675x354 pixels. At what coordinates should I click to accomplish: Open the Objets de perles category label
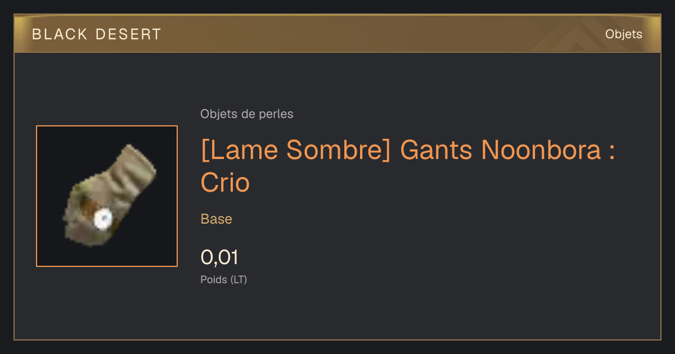[x=247, y=114]
